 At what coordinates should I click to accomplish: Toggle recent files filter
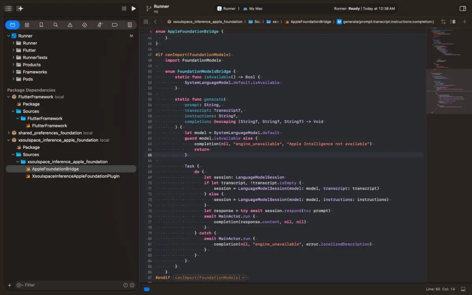click(x=125, y=285)
